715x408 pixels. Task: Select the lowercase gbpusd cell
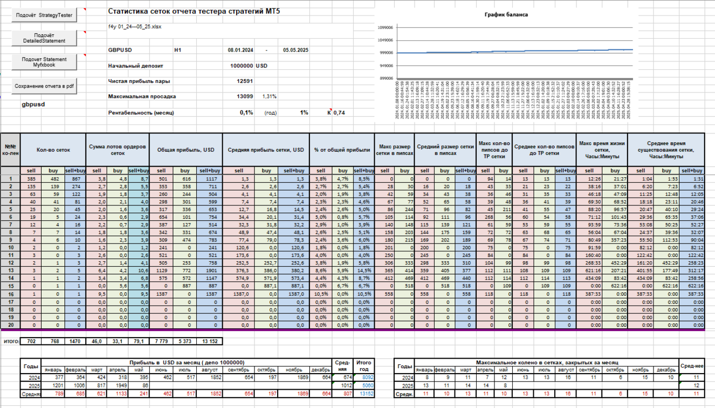(x=33, y=104)
